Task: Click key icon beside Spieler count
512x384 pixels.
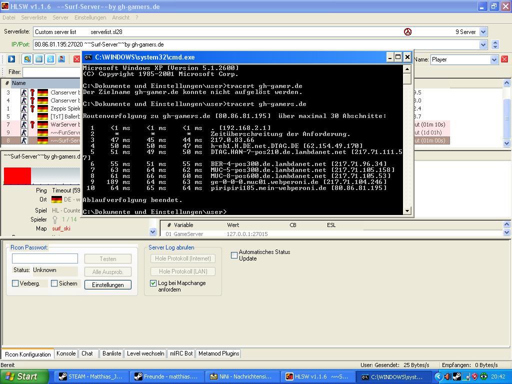Action: click(x=55, y=219)
